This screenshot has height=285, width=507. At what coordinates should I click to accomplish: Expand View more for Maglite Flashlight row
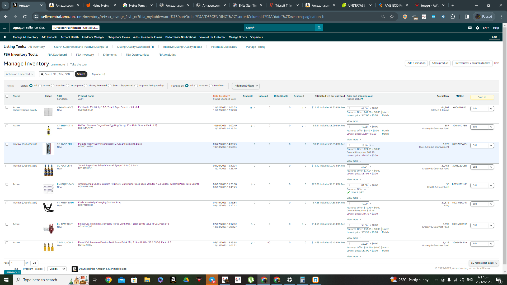(354, 161)
